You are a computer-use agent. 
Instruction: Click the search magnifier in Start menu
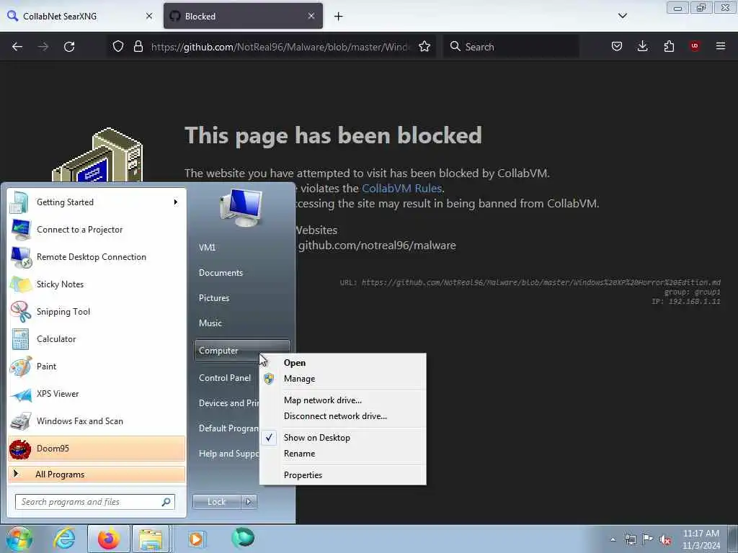[x=166, y=502]
